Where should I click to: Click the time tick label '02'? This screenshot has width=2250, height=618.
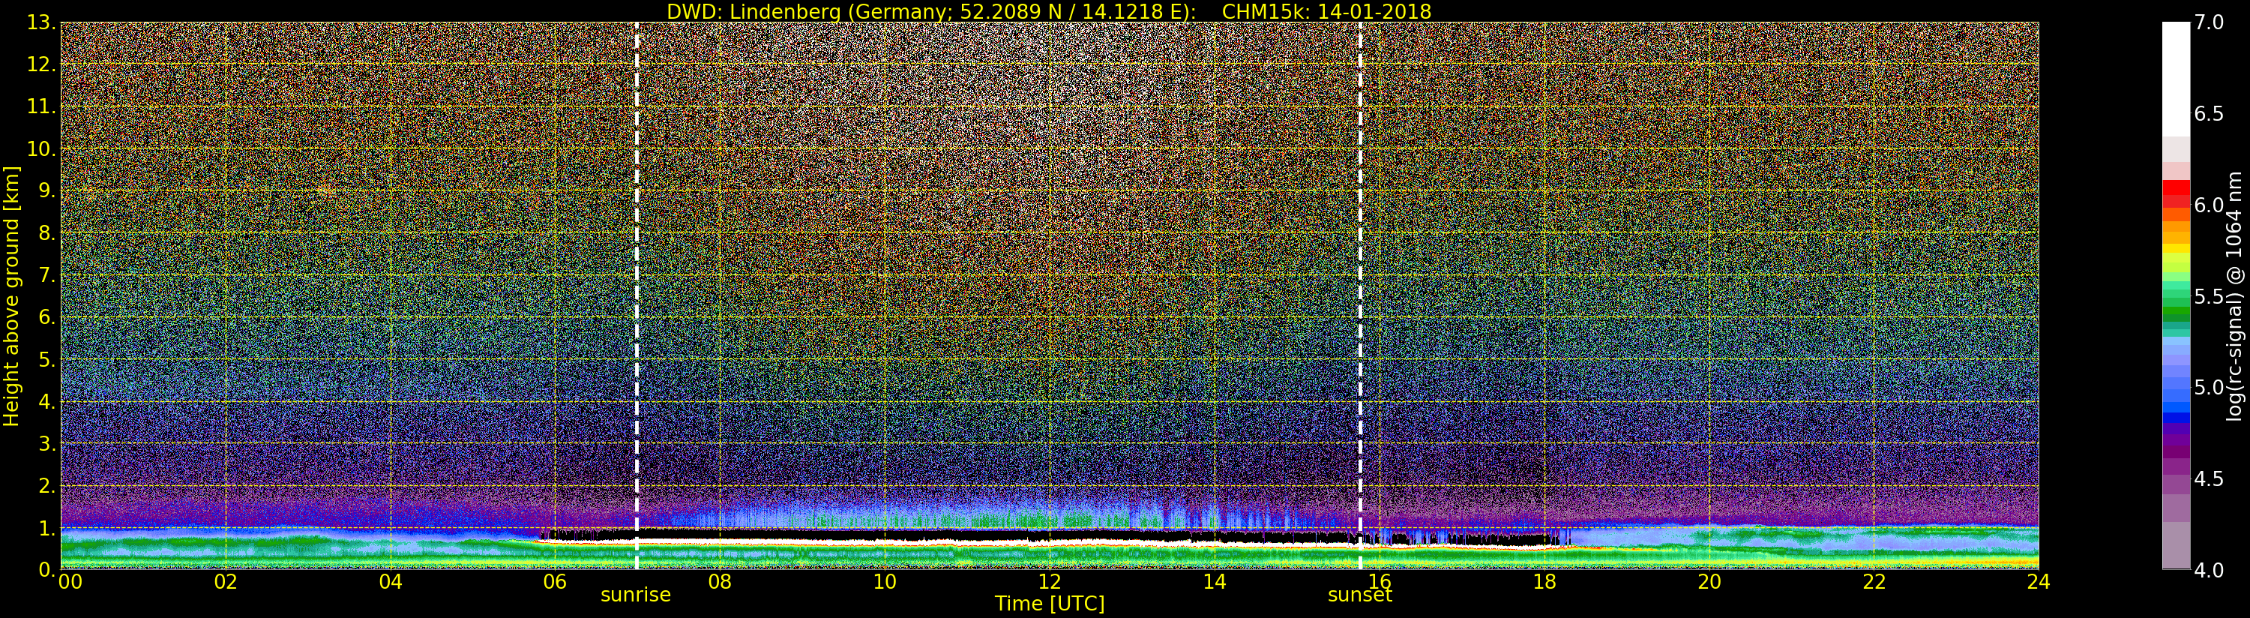226,582
